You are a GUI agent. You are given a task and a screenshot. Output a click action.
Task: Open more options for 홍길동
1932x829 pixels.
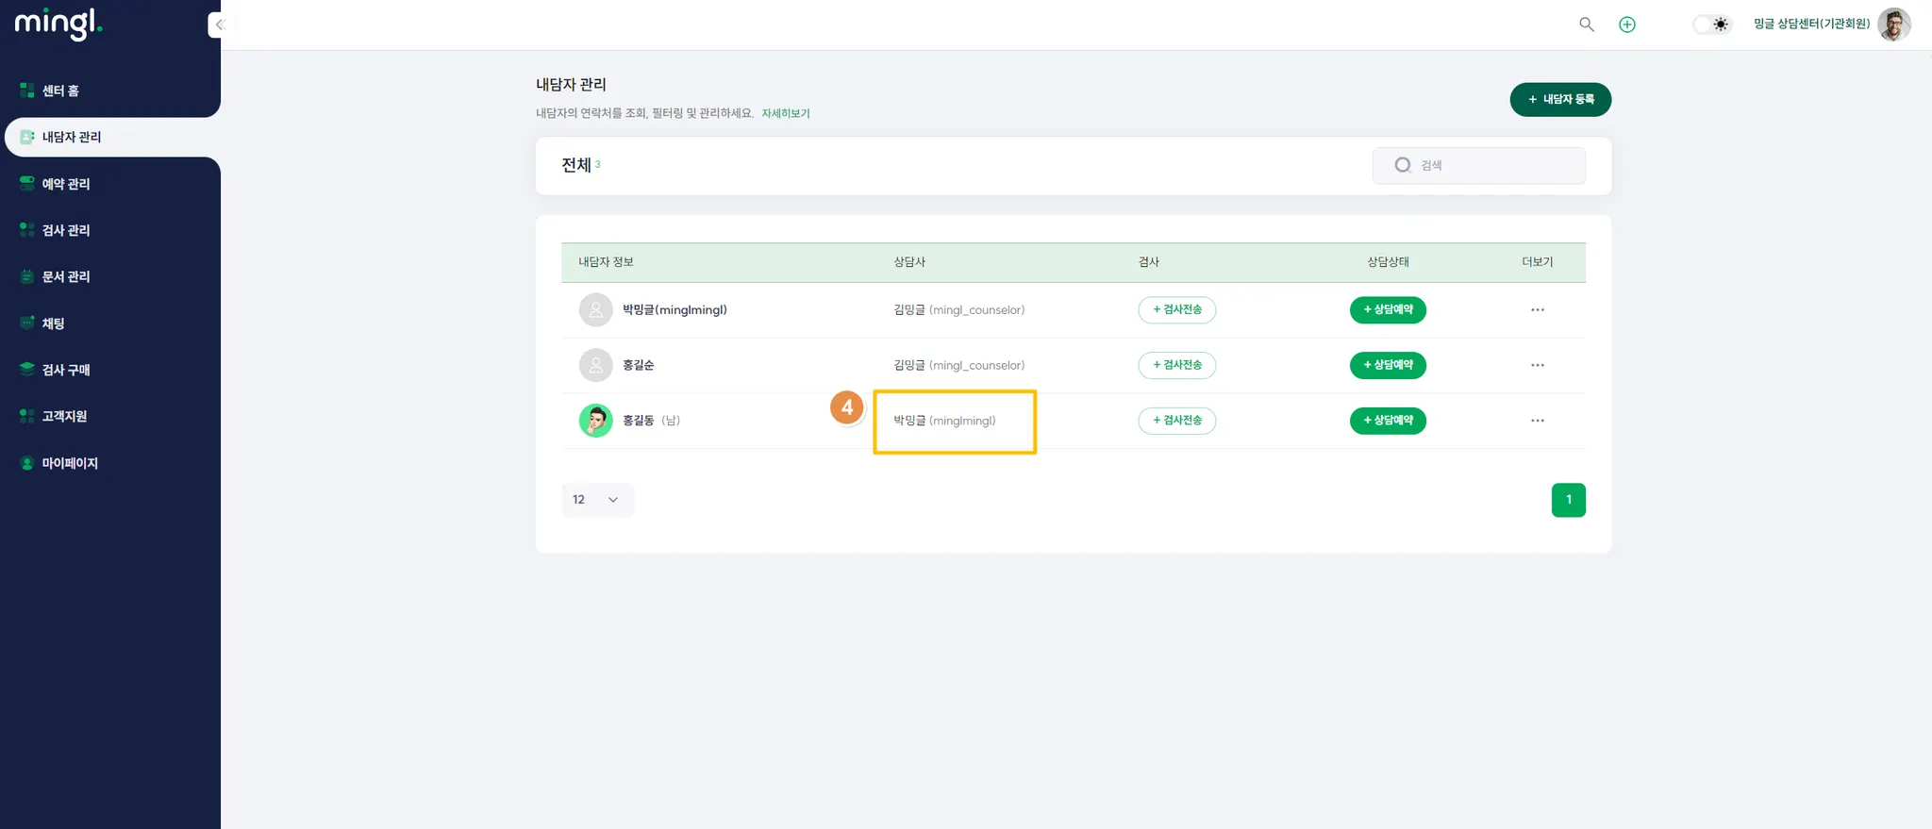coord(1538,421)
